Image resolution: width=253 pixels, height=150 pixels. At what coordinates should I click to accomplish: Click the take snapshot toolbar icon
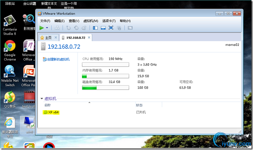[68, 28]
